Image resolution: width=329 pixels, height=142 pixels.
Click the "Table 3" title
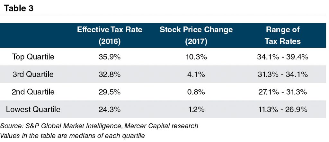19,8
